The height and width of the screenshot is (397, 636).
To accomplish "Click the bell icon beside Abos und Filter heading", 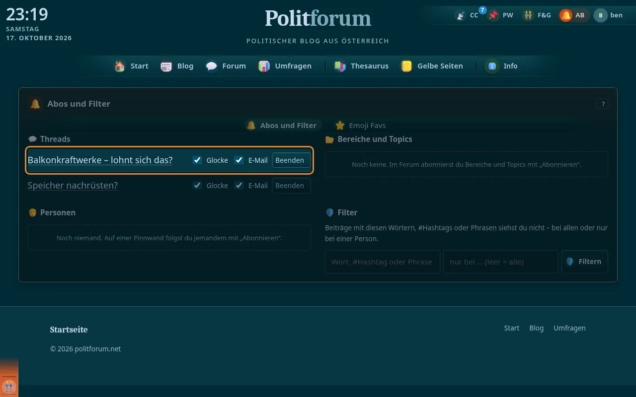I will coord(35,104).
